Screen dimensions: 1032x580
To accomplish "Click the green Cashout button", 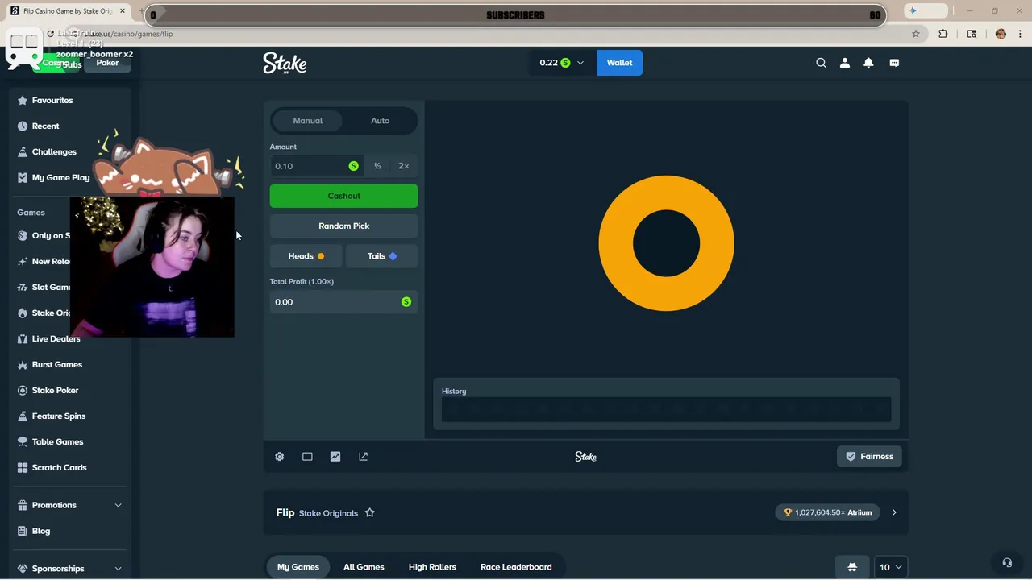I will click(344, 196).
